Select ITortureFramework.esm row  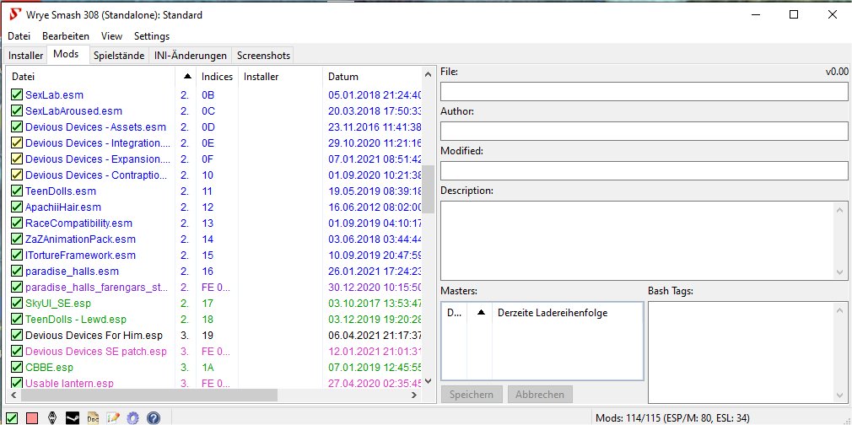point(215,256)
